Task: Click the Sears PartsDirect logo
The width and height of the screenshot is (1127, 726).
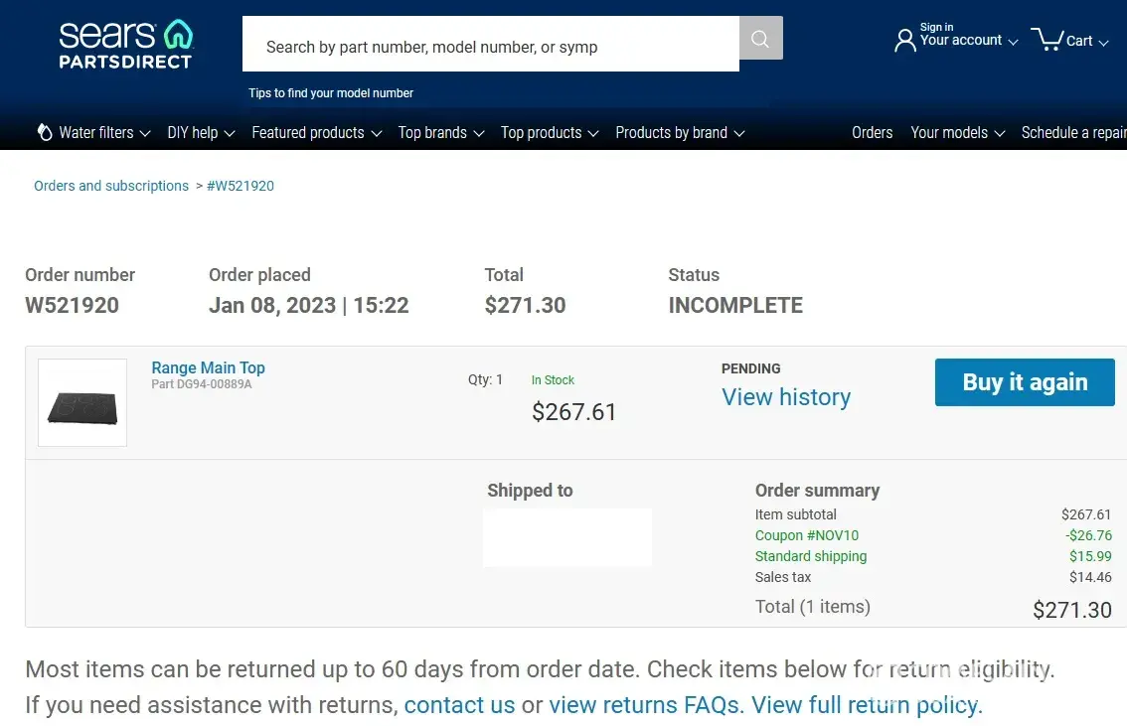Action: (x=125, y=43)
